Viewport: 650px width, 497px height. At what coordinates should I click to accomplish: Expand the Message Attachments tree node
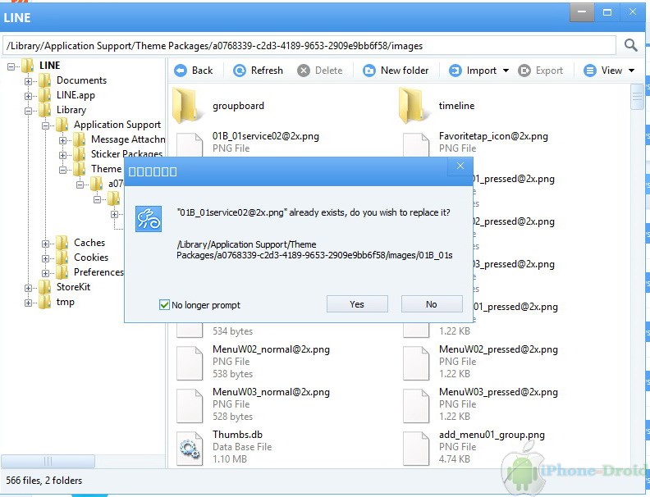62,140
